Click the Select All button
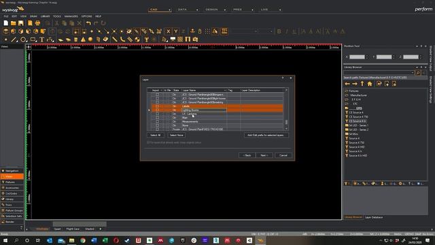This screenshot has width=435, height=245. tap(156, 135)
